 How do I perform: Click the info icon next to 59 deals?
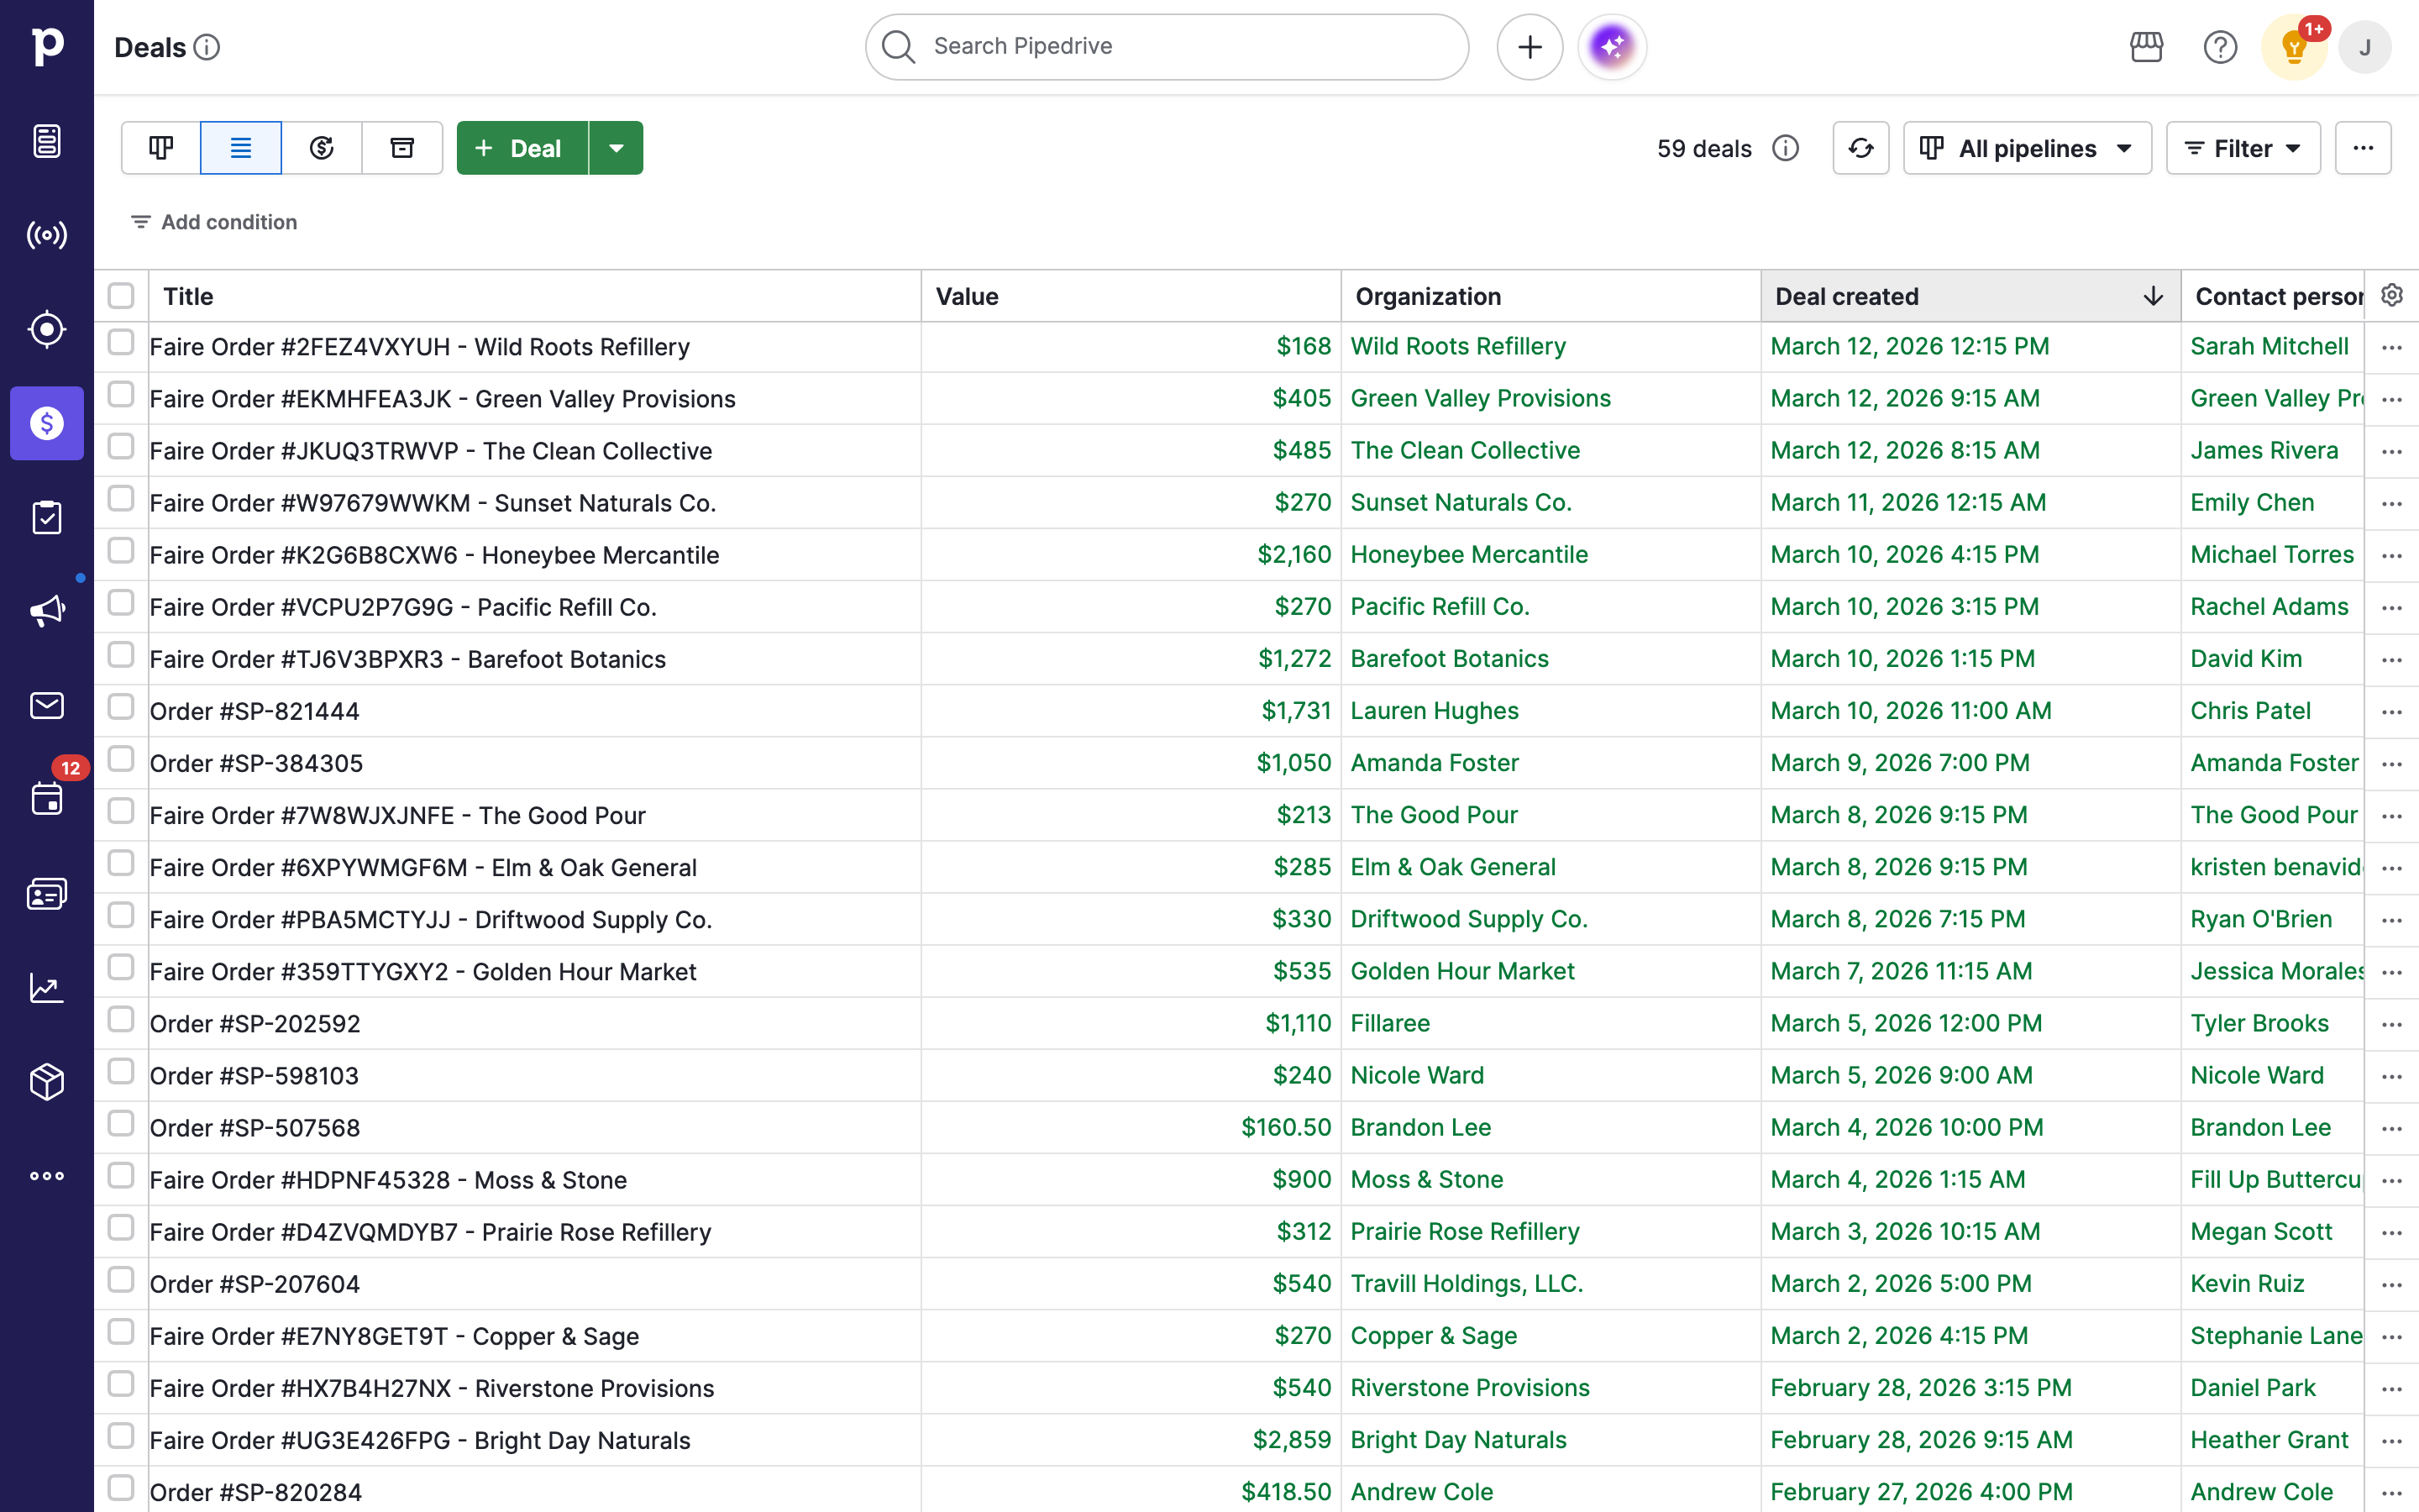(1785, 148)
